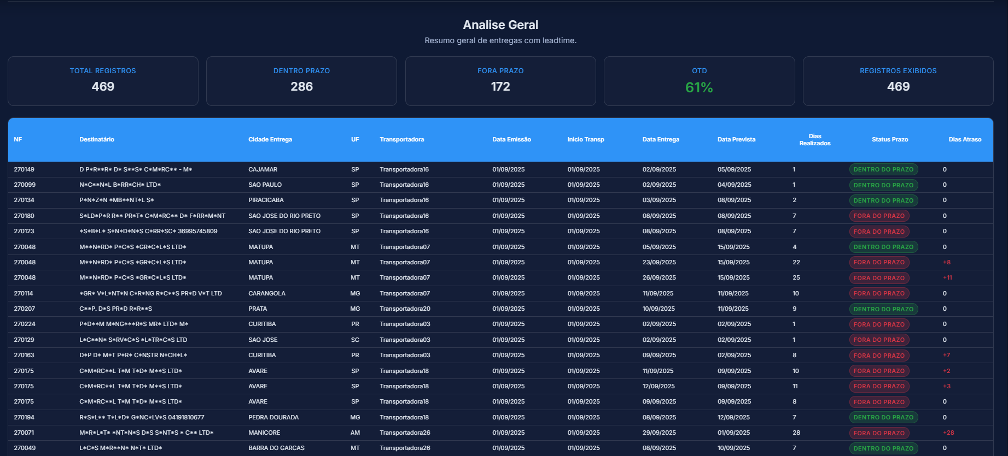Click the +28 delay value for Manicore
Screen dimensions: 1008x456
pos(948,433)
